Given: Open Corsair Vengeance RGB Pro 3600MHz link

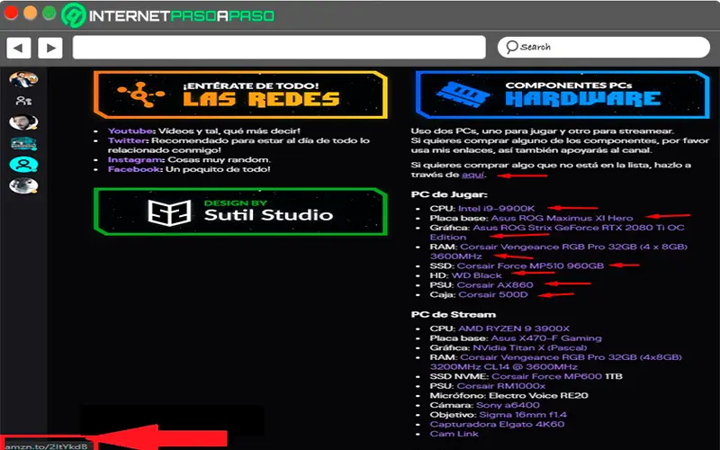Looking at the screenshot, I should click(558, 252).
